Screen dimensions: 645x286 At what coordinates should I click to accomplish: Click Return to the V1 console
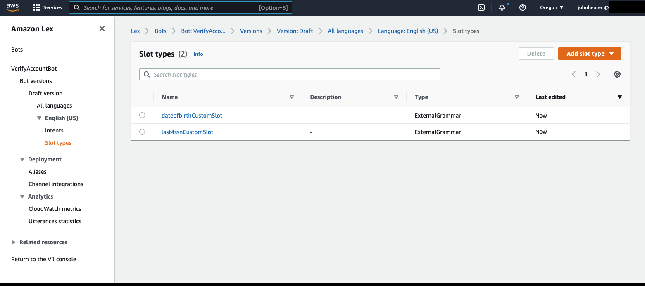pos(44,259)
